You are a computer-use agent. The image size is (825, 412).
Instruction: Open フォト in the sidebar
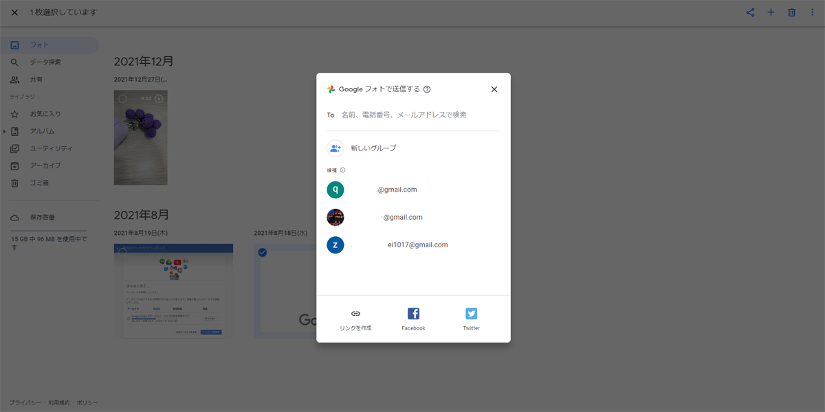[x=49, y=45]
